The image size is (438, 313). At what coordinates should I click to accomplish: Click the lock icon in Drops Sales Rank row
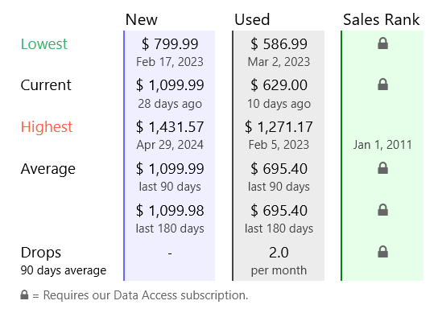pyautogui.click(x=382, y=252)
